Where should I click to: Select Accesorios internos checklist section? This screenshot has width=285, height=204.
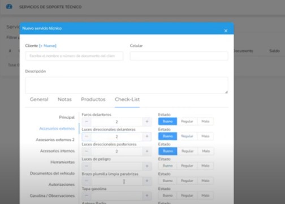coord(57,151)
